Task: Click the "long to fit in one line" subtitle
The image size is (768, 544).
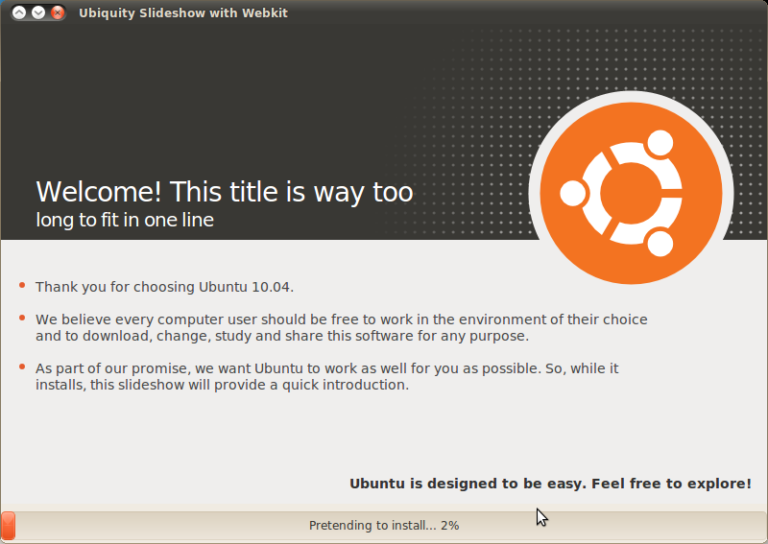Action: pyautogui.click(x=125, y=221)
